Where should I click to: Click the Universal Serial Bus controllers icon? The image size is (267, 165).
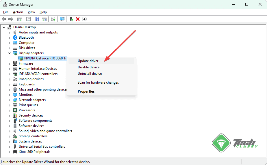[15, 147]
